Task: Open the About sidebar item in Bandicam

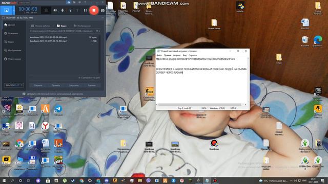Action: (x=13, y=59)
